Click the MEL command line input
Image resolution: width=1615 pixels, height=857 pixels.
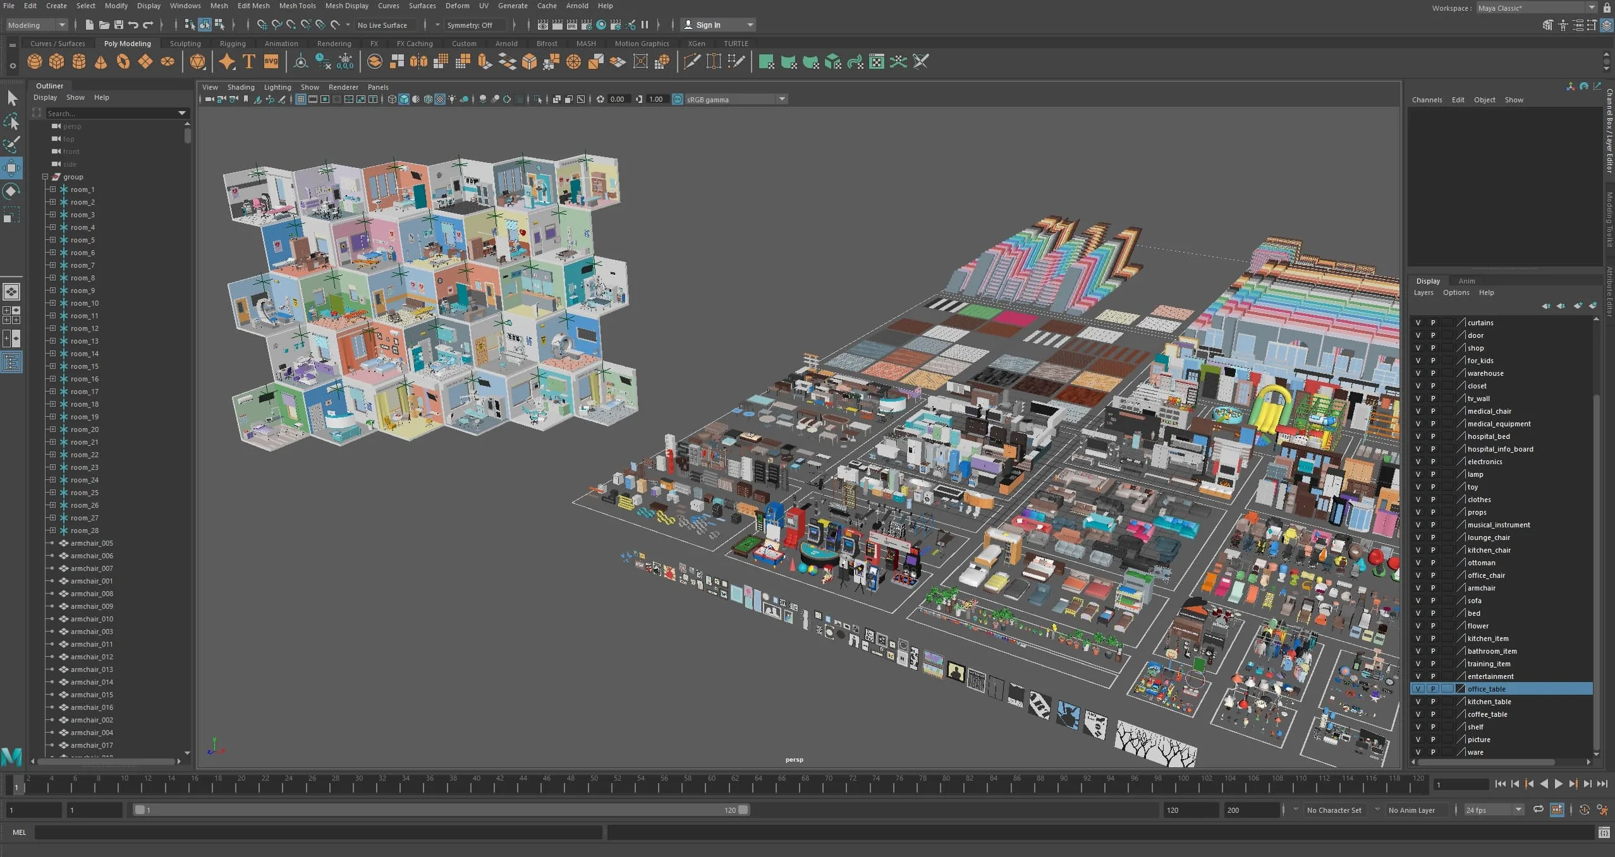point(318,832)
